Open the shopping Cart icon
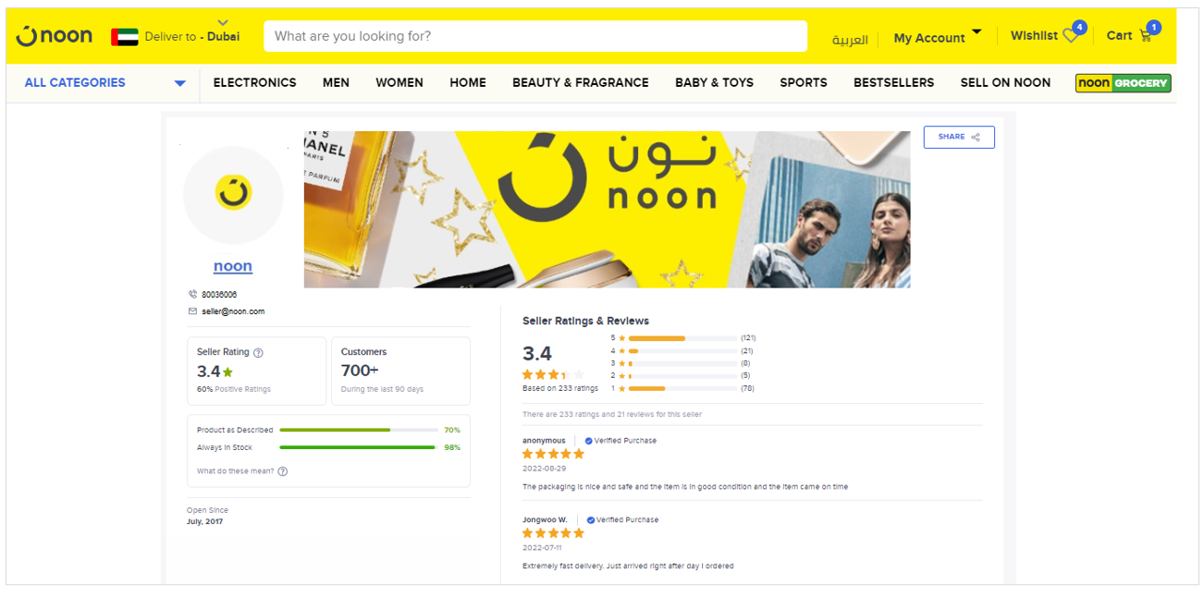The height and width of the screenshot is (597, 1204). (1146, 37)
